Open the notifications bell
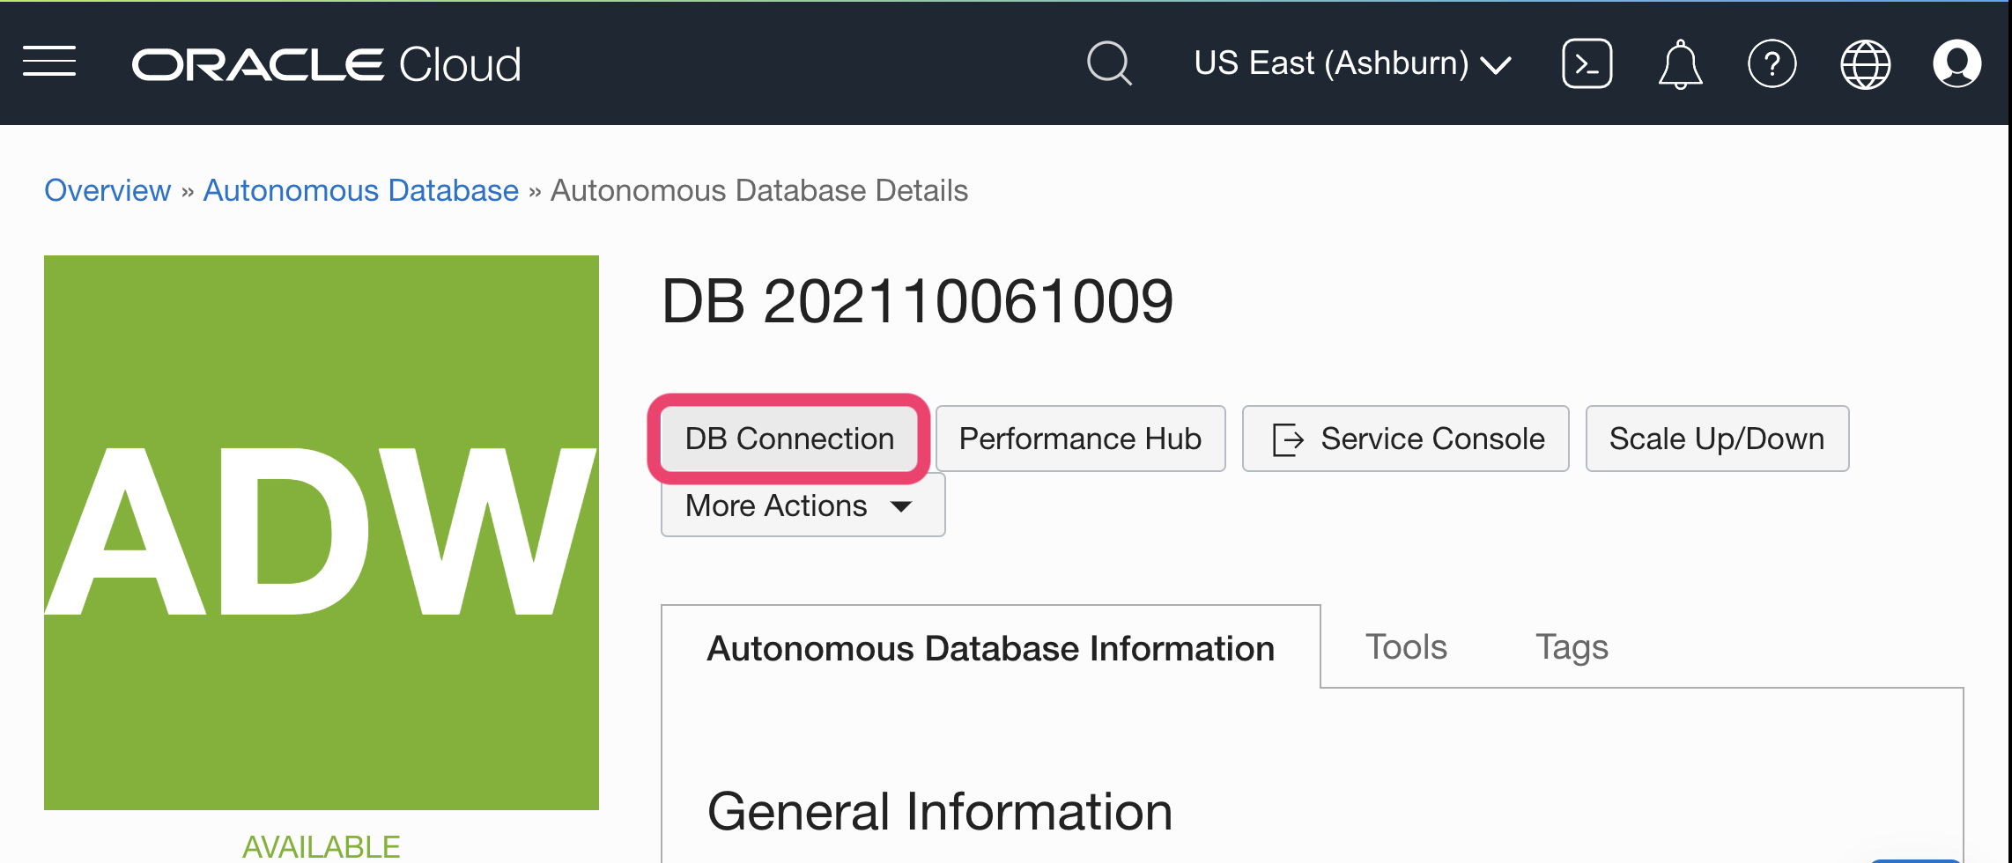This screenshot has height=863, width=2012. coord(1680,63)
